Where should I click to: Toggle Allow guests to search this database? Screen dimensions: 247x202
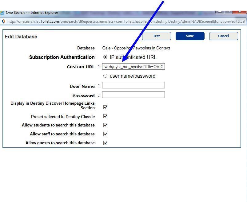coord(106,143)
